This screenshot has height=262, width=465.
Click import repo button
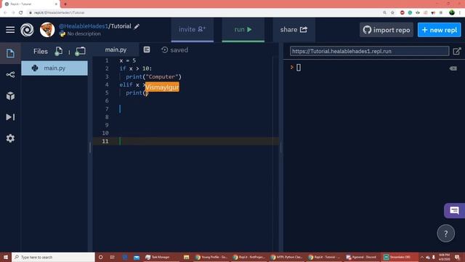tap(386, 30)
